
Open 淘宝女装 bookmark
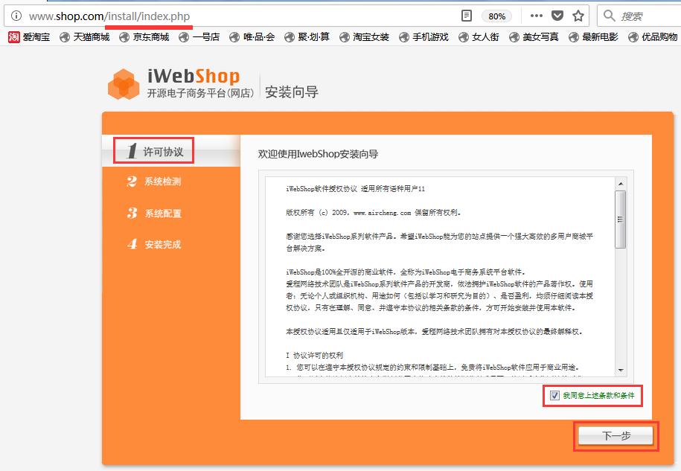(x=364, y=37)
